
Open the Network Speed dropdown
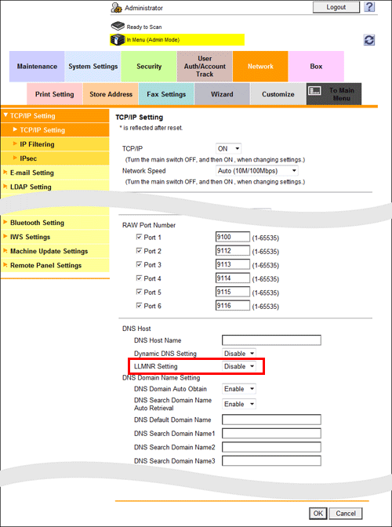tap(256, 171)
